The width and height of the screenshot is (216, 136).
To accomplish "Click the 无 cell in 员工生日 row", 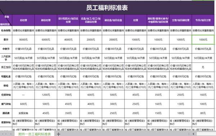I will pyautogui.click(x=203, y=67).
